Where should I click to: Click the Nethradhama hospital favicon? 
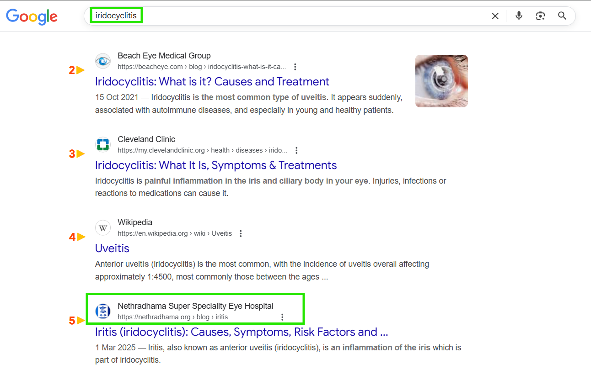tap(103, 312)
